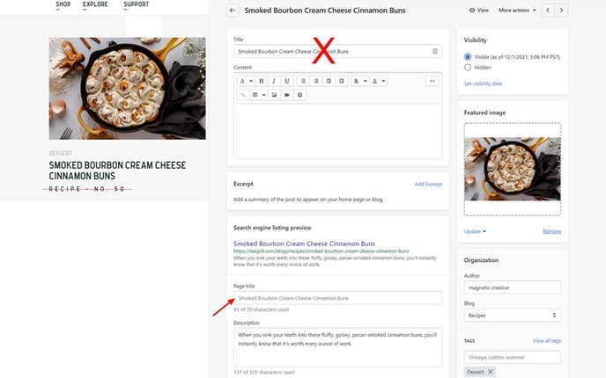Click the insert link icon
This screenshot has width=606, height=378.
coord(243,95)
